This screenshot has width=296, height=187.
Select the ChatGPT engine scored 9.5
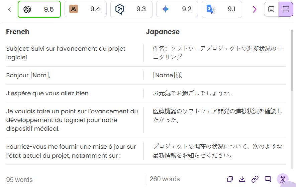click(39, 9)
